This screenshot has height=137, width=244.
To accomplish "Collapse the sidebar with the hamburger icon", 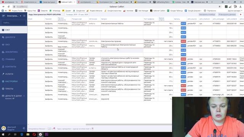I will point(24,16).
